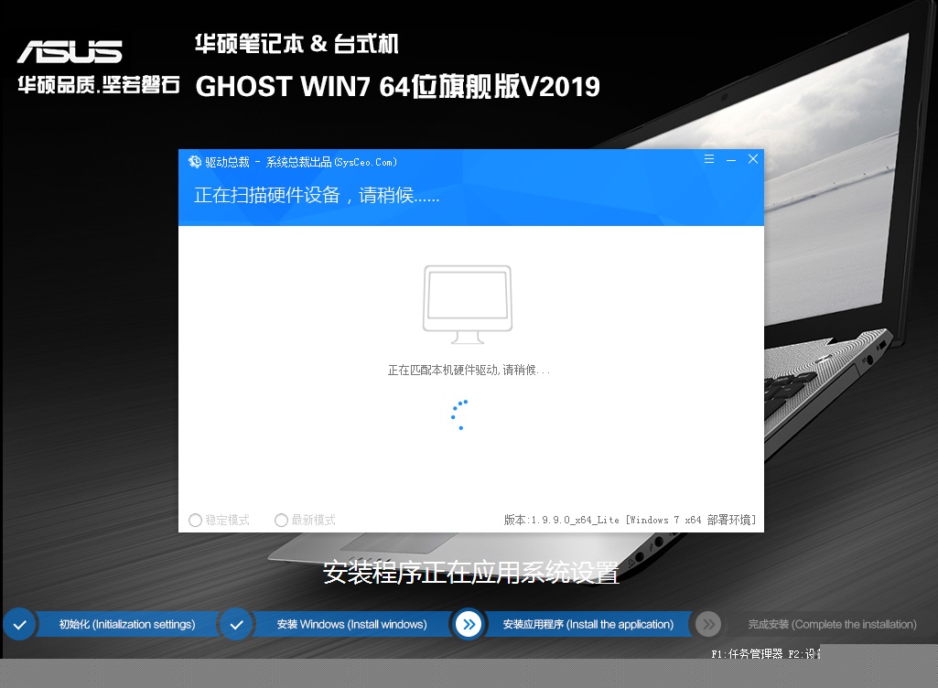Screen dimensions: 938x688
Task: Click the blue loading spinner
Action: tap(459, 415)
